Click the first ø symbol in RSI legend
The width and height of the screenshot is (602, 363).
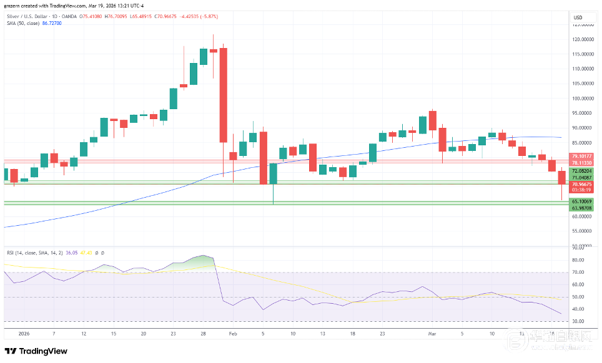pyautogui.click(x=96, y=253)
